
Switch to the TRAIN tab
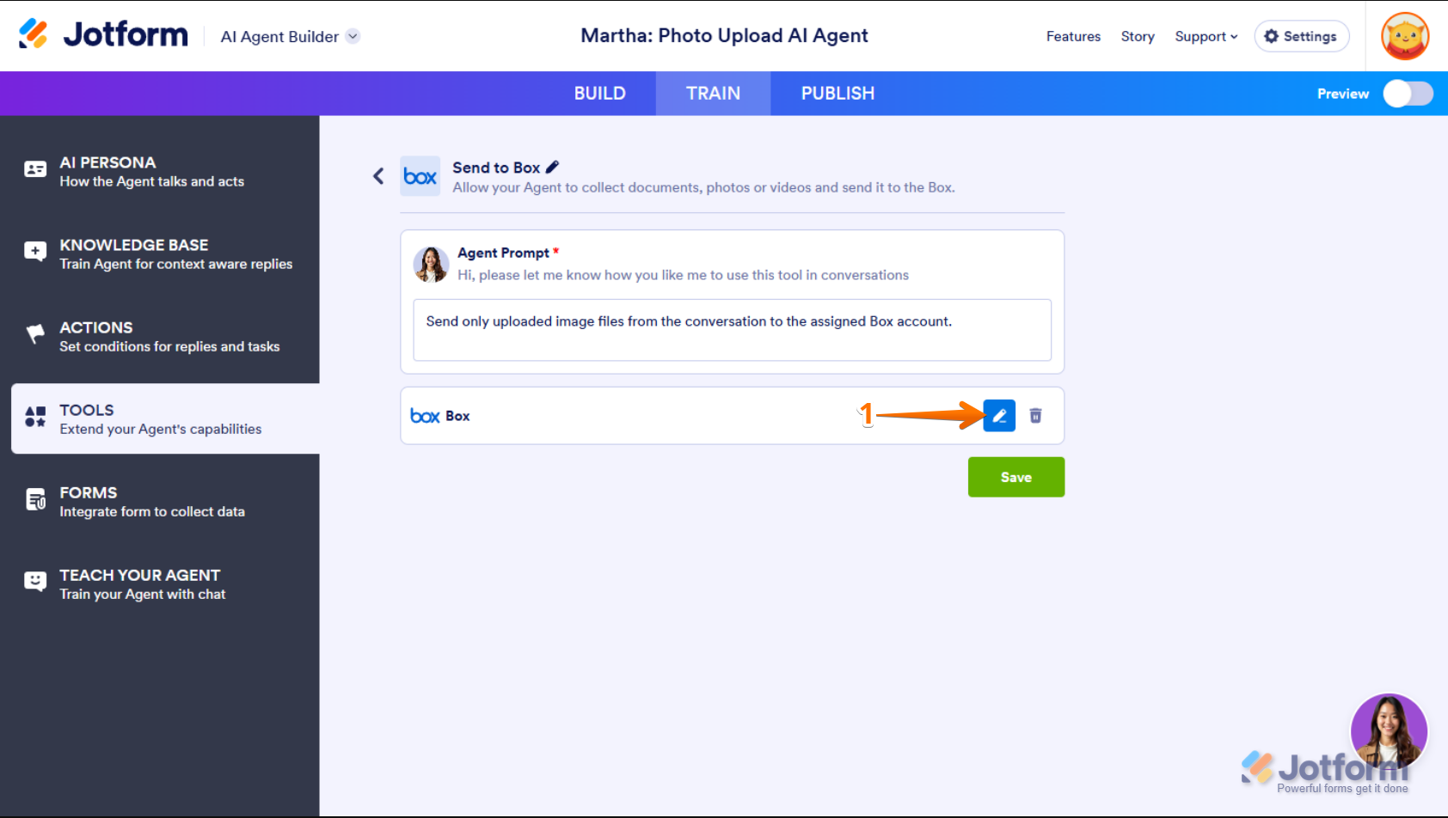coord(713,93)
